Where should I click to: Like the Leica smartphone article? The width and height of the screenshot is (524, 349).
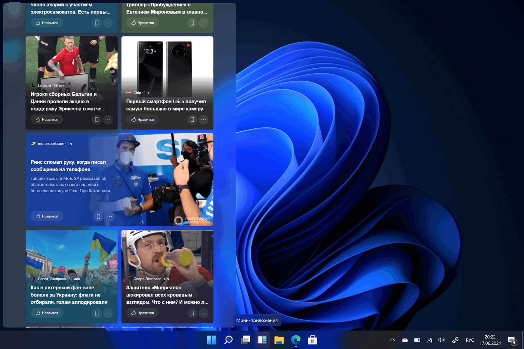143,119
